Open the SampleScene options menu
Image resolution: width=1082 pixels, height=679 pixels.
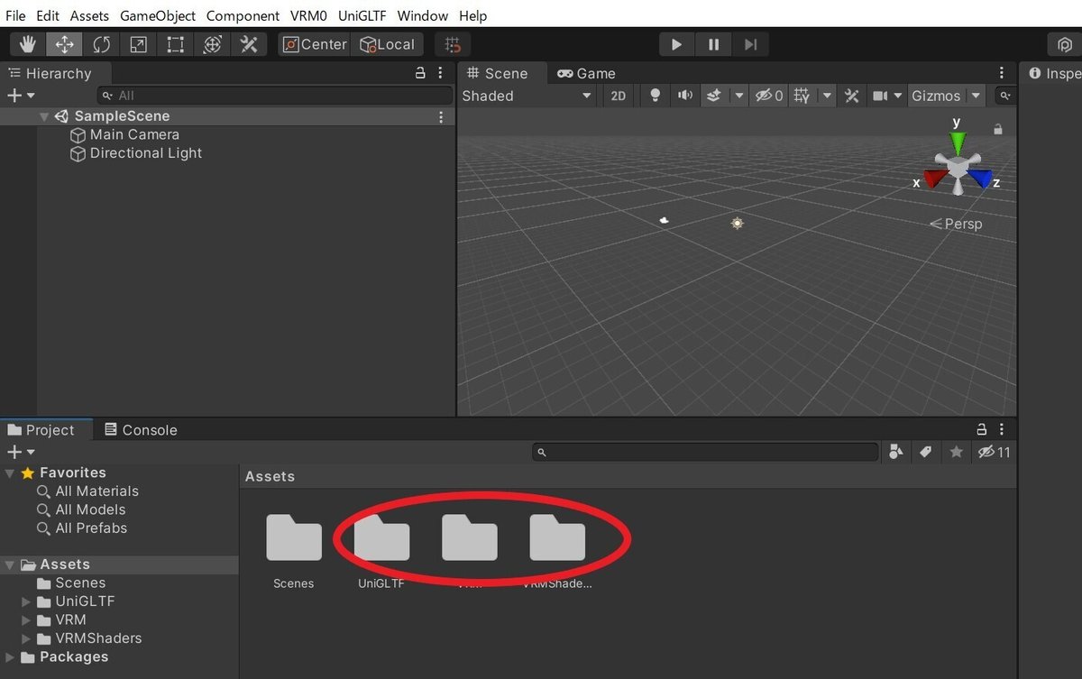pos(441,116)
